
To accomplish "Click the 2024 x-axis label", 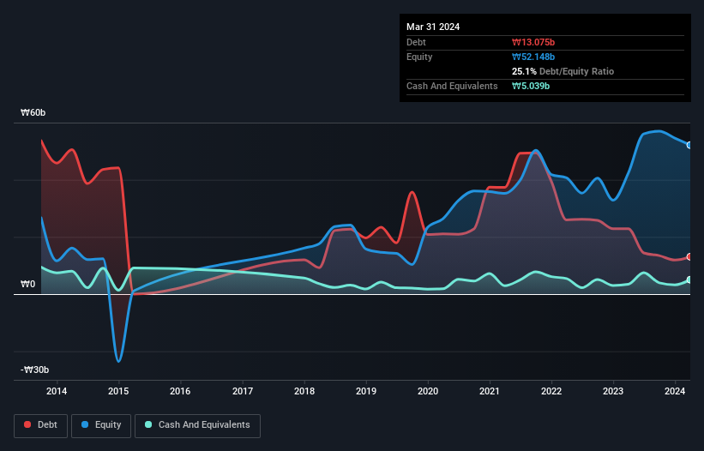I will tap(675, 391).
